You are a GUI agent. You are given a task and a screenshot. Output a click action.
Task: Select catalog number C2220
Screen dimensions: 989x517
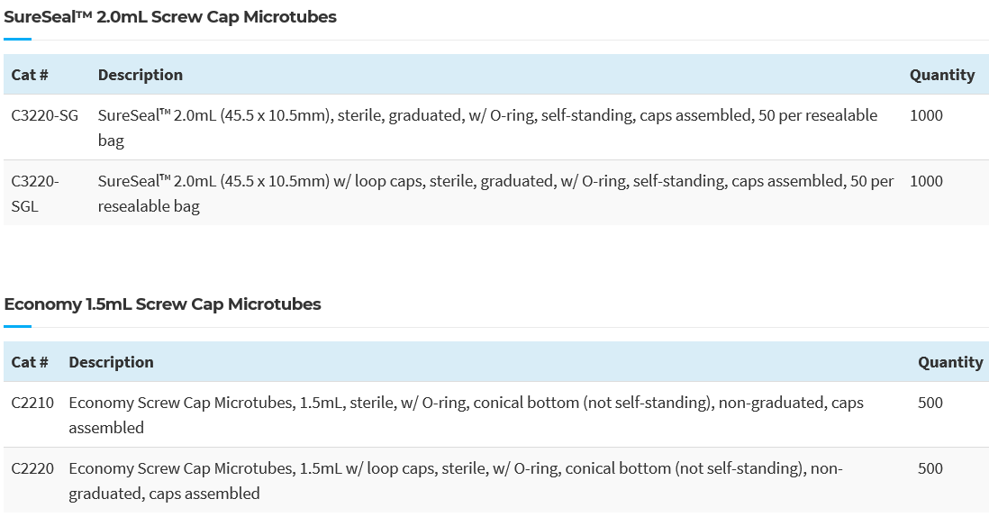pos(32,468)
